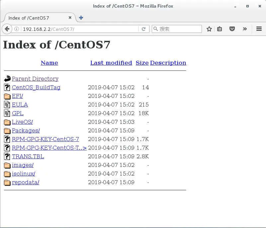The width and height of the screenshot is (266, 228).
Task: Go back using the browser back arrow
Action: point(7,29)
